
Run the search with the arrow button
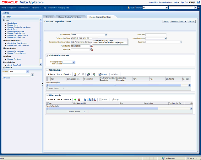coord(32,75)
